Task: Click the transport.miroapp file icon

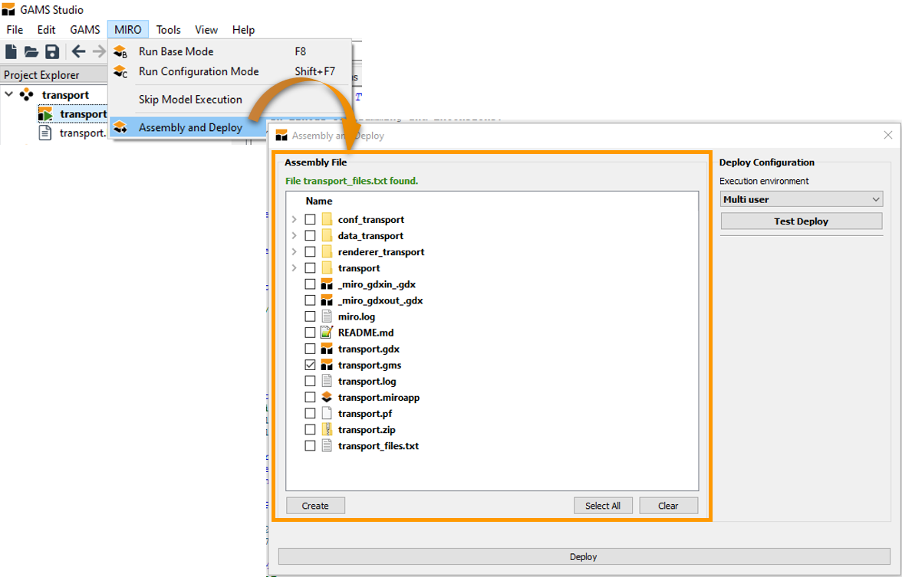Action: pyautogui.click(x=325, y=397)
